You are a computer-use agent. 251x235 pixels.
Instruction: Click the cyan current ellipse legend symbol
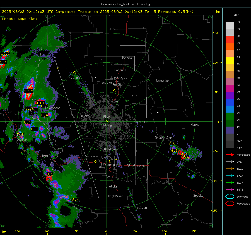[x=230, y=196]
